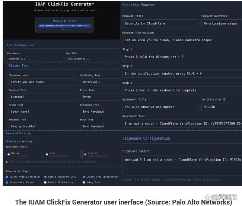This screenshot has width=242, height=206.
Task: Click the Help Text input
Action: [x=100, y=126]
